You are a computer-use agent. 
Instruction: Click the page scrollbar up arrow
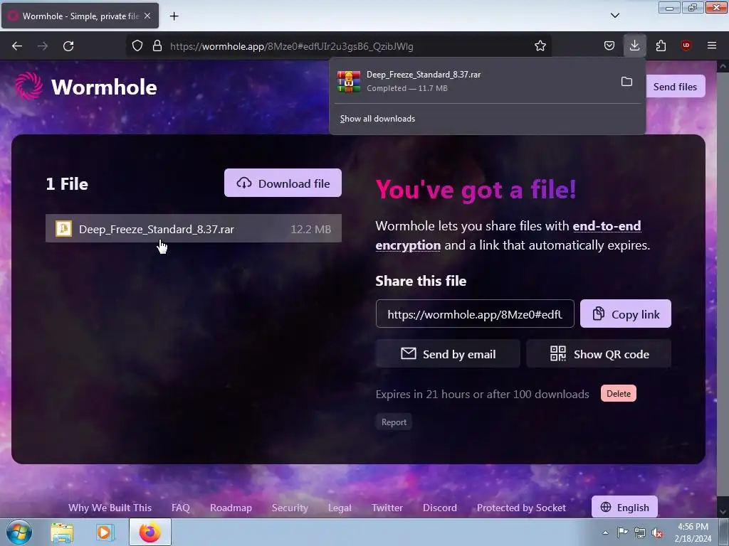pyautogui.click(x=723, y=67)
